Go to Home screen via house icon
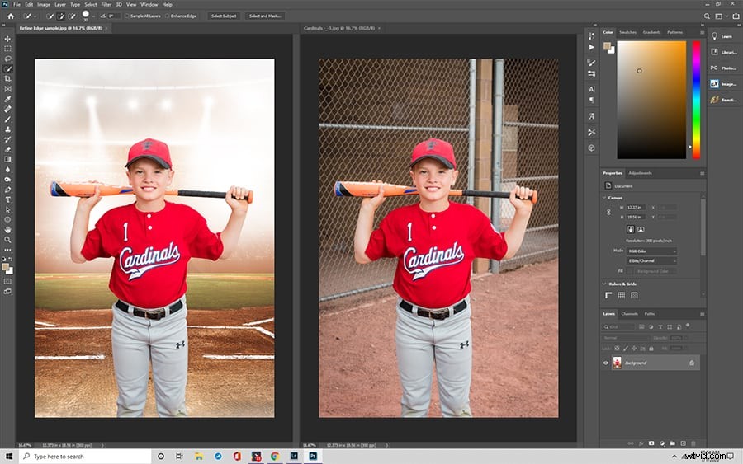This screenshot has height=464, width=743. [x=11, y=16]
